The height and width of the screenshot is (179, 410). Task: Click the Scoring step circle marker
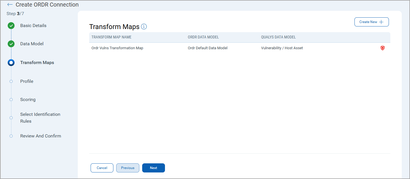(11, 100)
